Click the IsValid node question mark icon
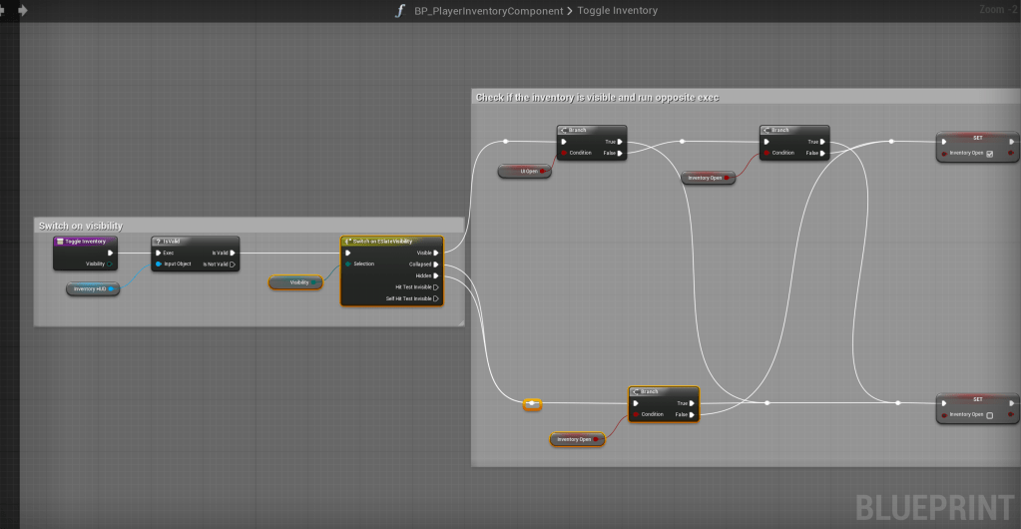Image resolution: width=1021 pixels, height=529 pixels. (x=159, y=242)
